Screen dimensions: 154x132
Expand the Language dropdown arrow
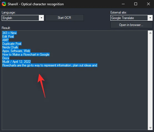point(41,18)
